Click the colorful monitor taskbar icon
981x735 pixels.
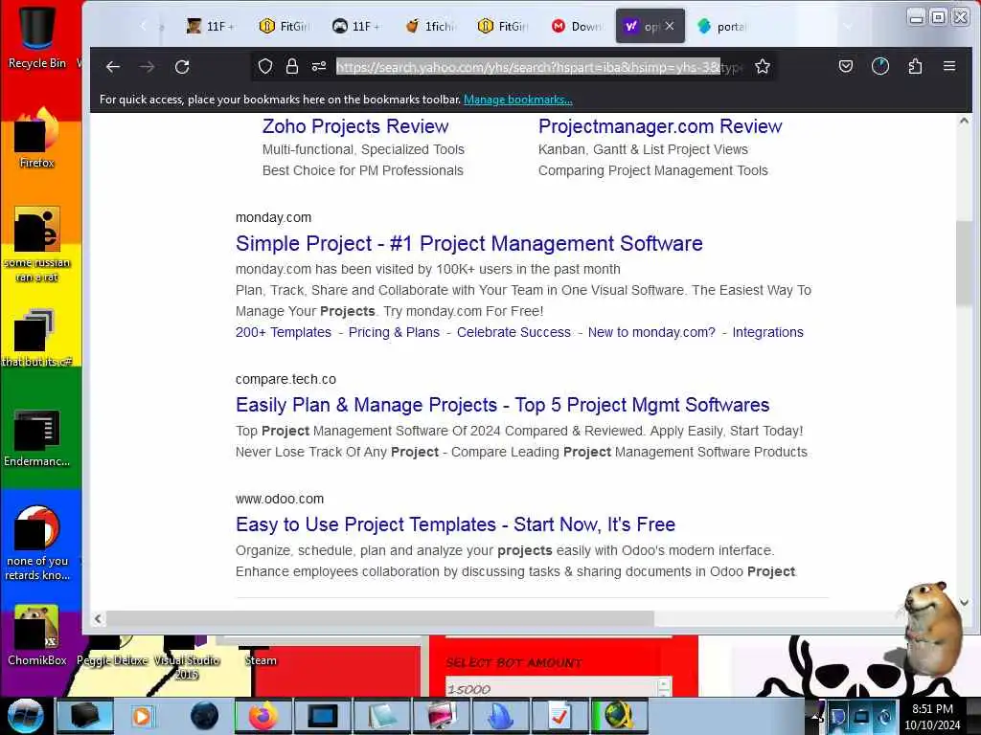(442, 716)
